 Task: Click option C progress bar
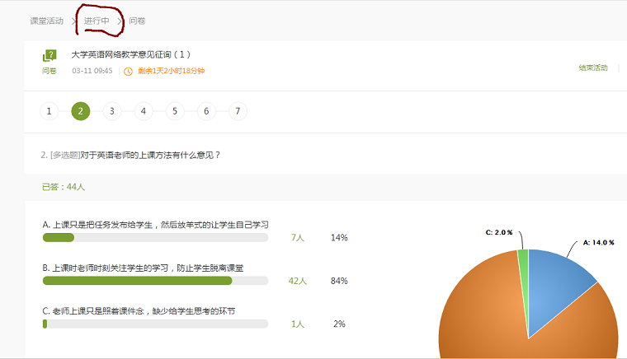(156, 324)
